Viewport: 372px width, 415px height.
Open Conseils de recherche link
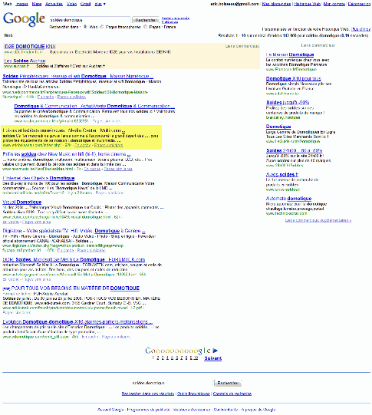232,394
